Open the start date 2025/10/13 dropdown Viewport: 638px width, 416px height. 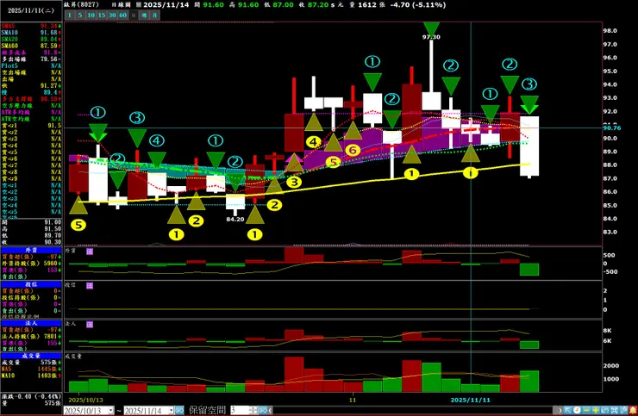(x=109, y=411)
